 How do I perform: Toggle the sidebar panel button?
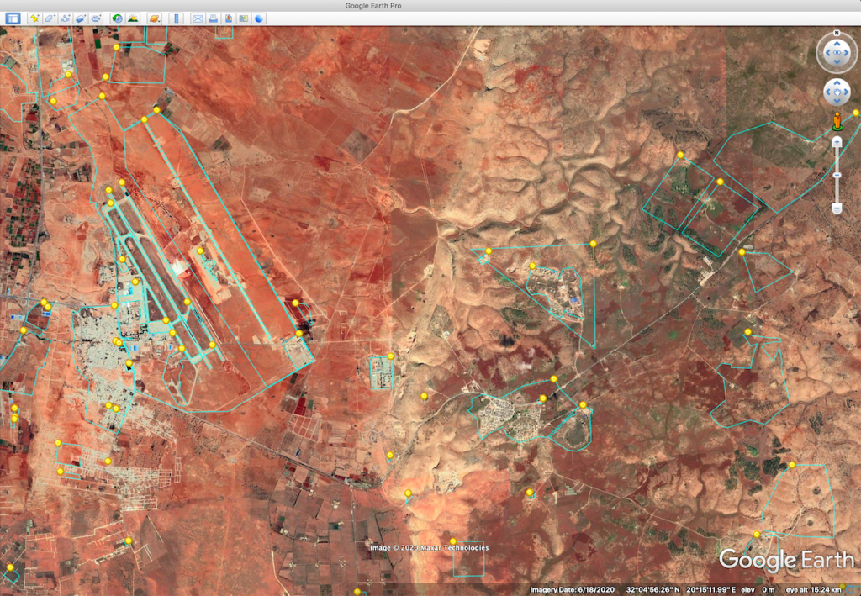[x=13, y=18]
